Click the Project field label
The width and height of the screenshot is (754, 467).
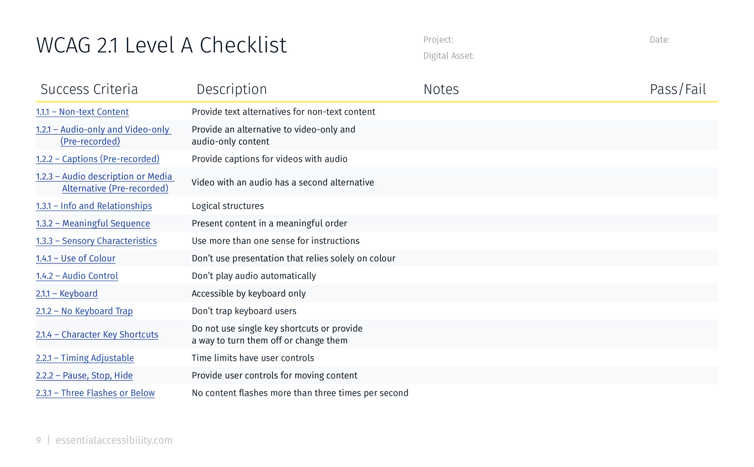click(x=438, y=40)
